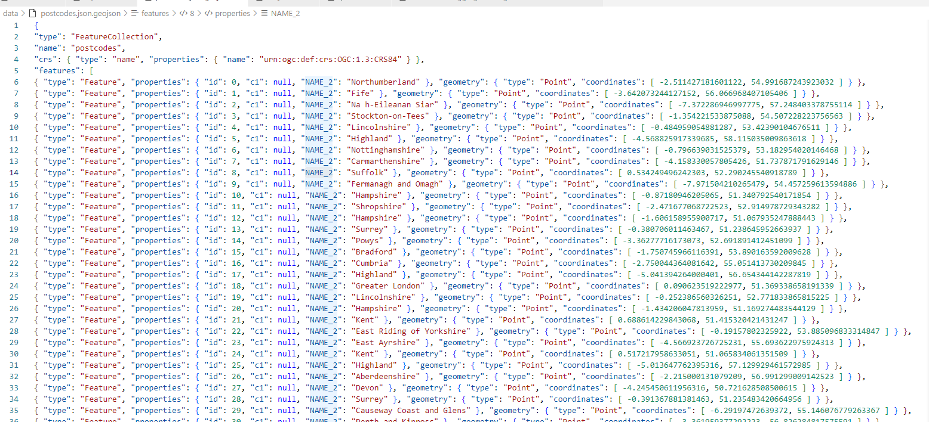Click the "Nottinghamshire" value
Image resolution: width=929 pixels, height=422 pixels.
387,150
